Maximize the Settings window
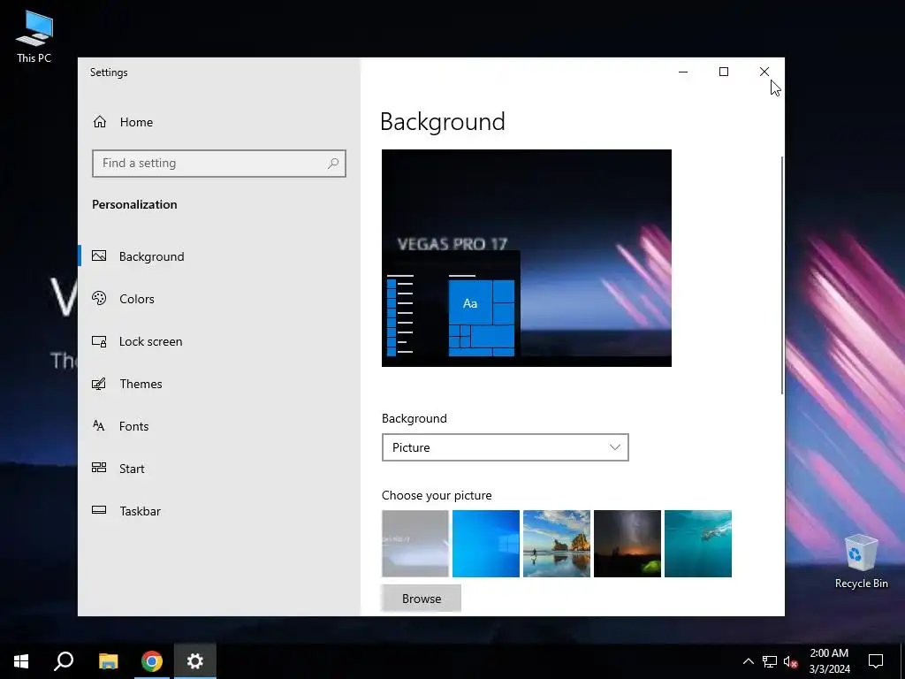The width and height of the screenshot is (905, 679). 724,72
